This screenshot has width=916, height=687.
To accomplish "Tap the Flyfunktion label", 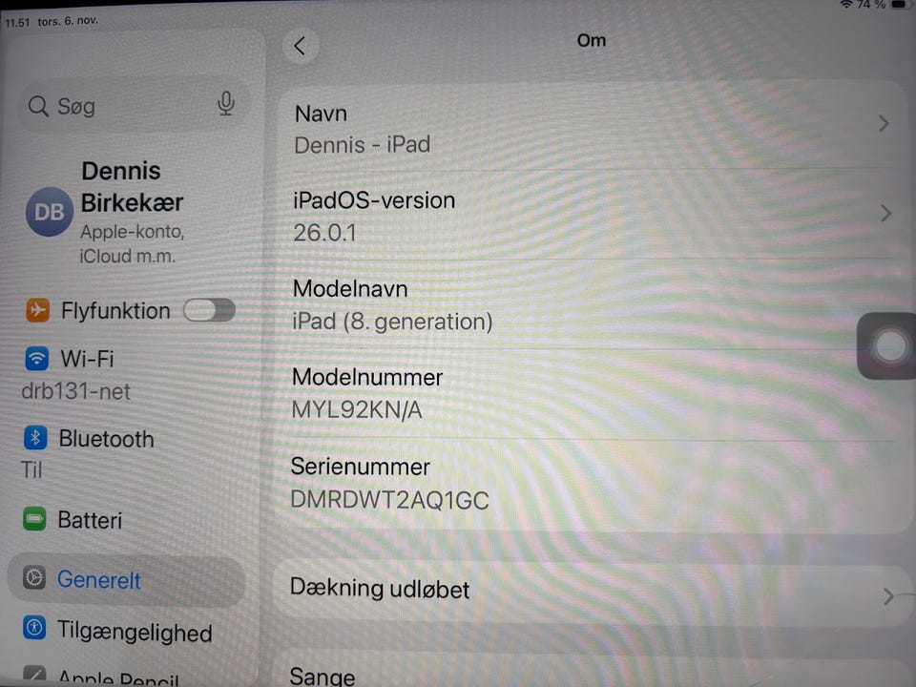I will click(115, 310).
